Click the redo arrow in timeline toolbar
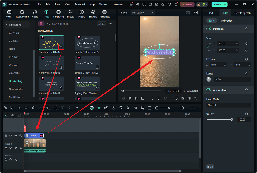257x173 pixels. click(x=26, y=108)
